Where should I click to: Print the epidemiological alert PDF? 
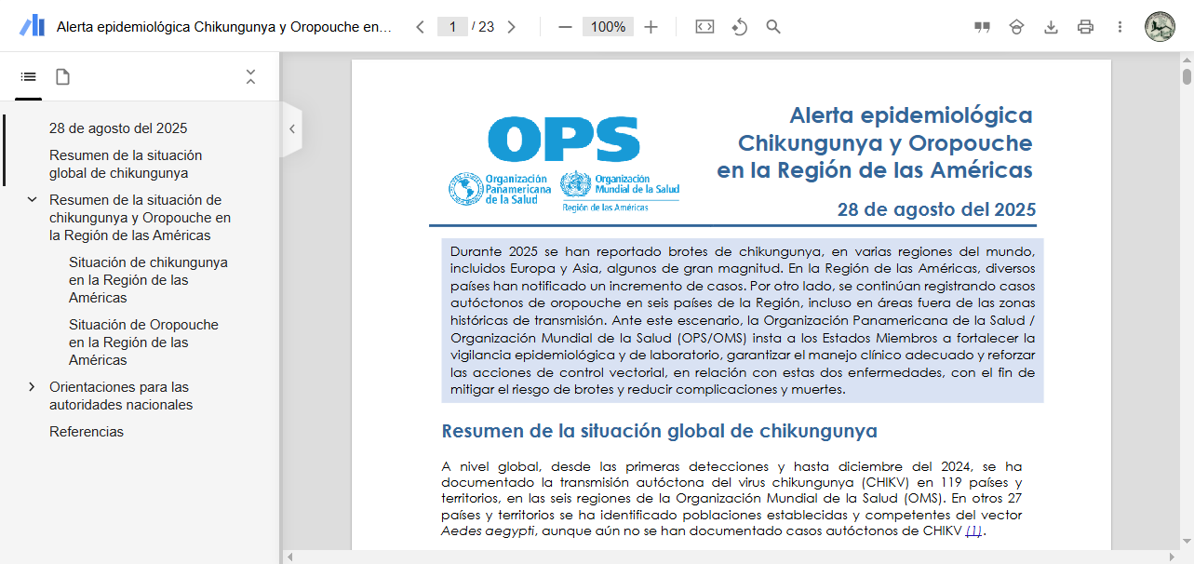(1085, 27)
